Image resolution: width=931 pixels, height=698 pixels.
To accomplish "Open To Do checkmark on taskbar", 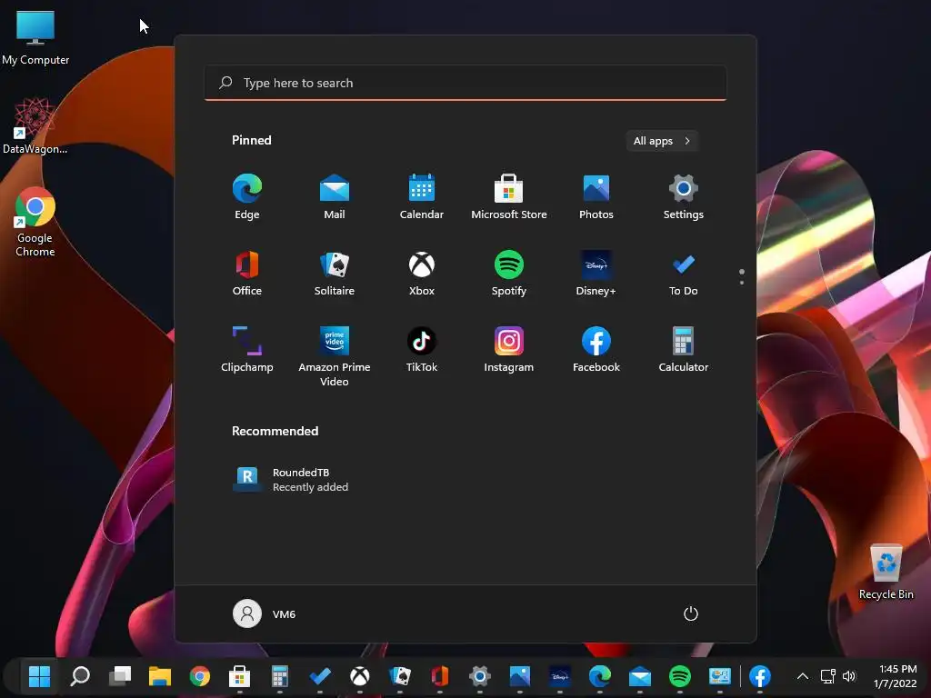I will [320, 676].
